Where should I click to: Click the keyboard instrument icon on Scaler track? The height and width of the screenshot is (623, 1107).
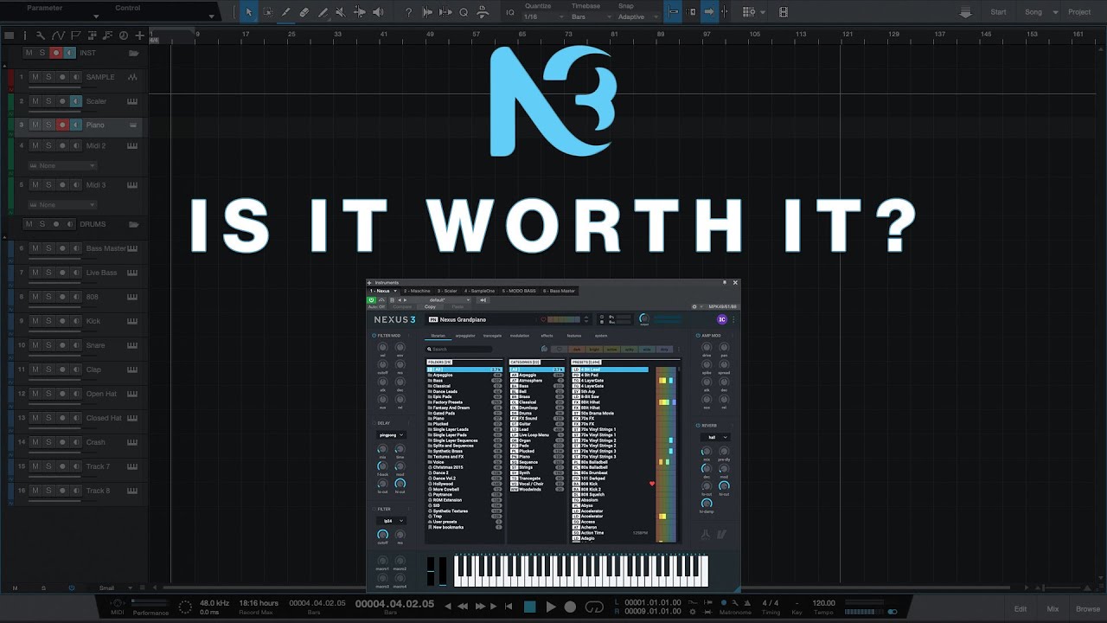pyautogui.click(x=132, y=101)
